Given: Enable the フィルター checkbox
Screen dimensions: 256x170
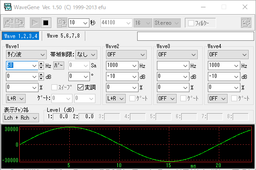Looking at the screenshot, I should (191, 23).
